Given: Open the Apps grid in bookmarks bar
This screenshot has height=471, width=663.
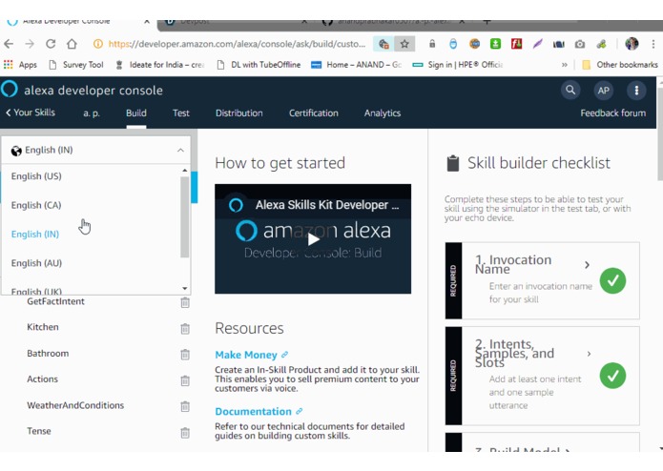Looking at the screenshot, I should point(20,65).
